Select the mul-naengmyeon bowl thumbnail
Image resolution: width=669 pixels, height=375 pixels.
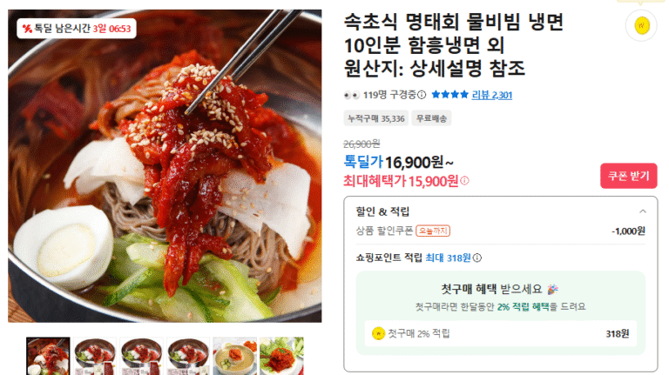[234, 356]
